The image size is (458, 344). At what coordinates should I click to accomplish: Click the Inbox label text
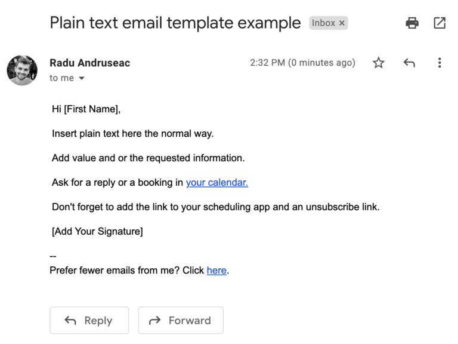point(323,23)
